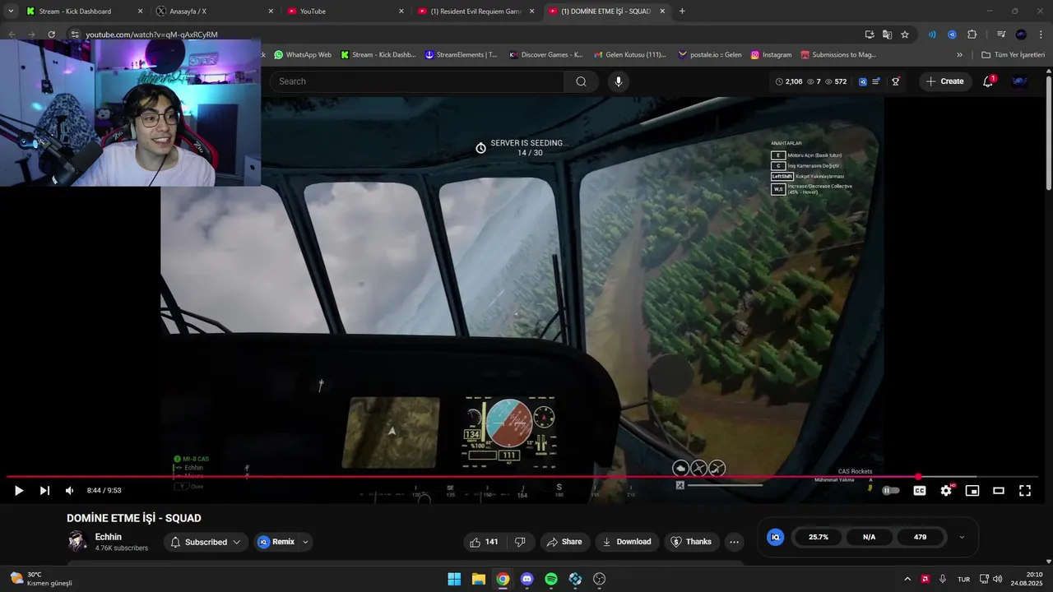Screen dimensions: 1053x592
Task: Open the Tüm Yer İşaretleri folder
Action: tap(1013, 55)
